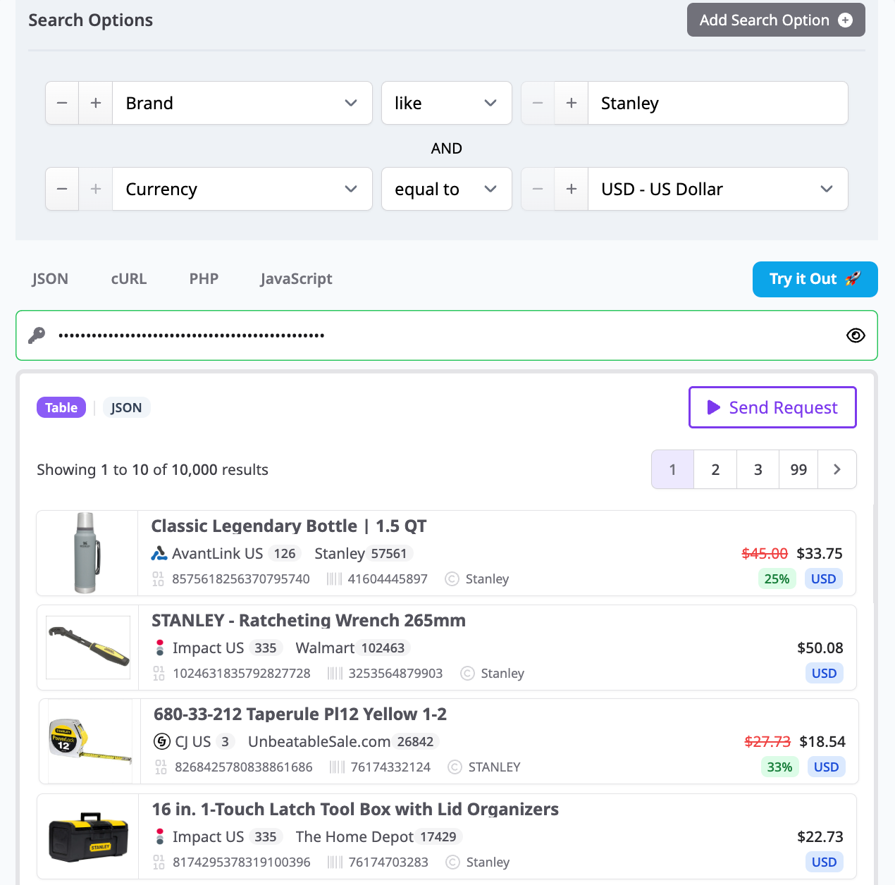Open the Brand field dropdown
Viewport: 895px width, 885px height.
point(242,103)
